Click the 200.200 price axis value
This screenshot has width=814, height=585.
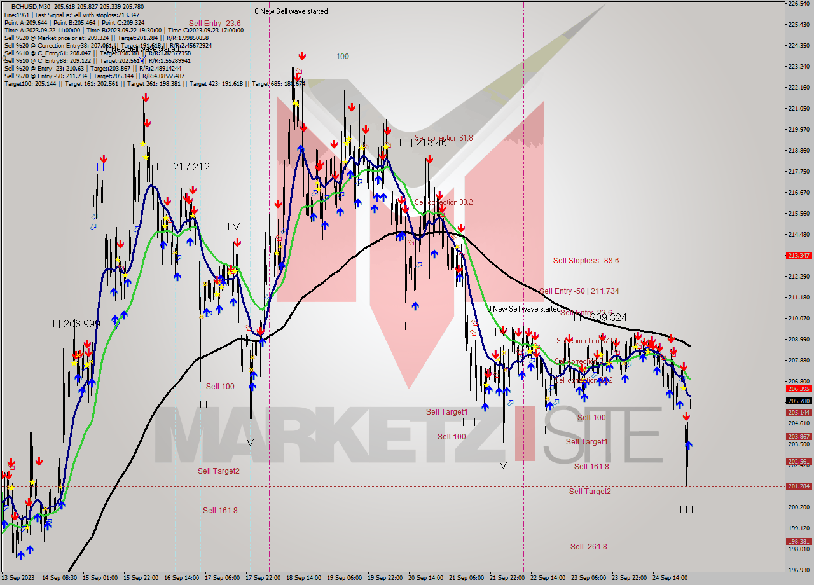[799, 507]
